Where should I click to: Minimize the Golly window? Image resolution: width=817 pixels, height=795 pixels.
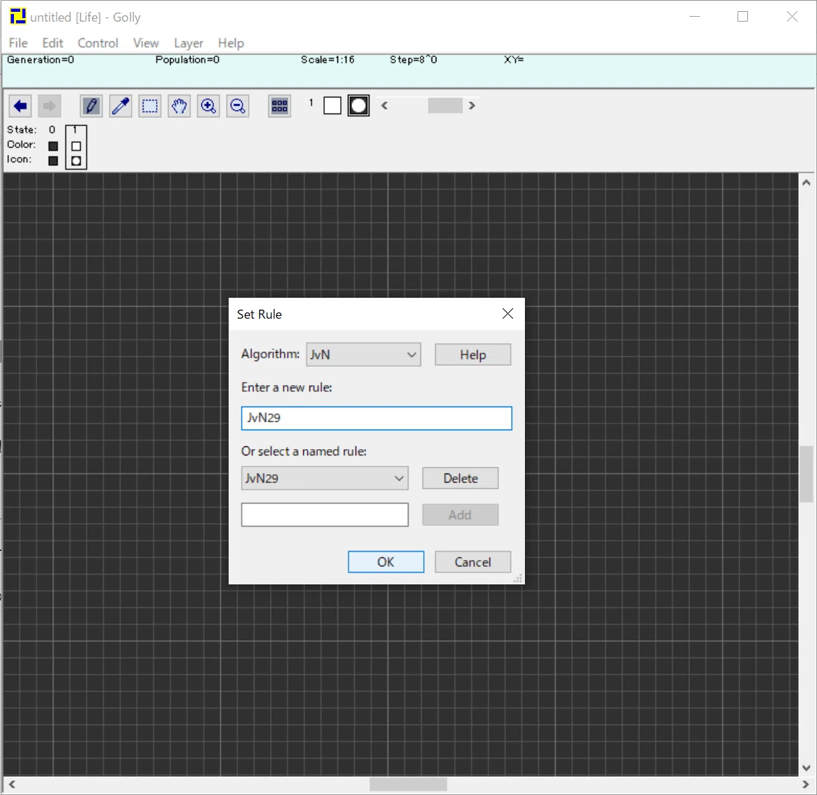694,17
